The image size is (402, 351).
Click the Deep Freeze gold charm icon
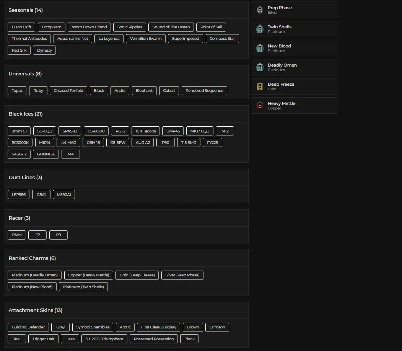pos(260,87)
